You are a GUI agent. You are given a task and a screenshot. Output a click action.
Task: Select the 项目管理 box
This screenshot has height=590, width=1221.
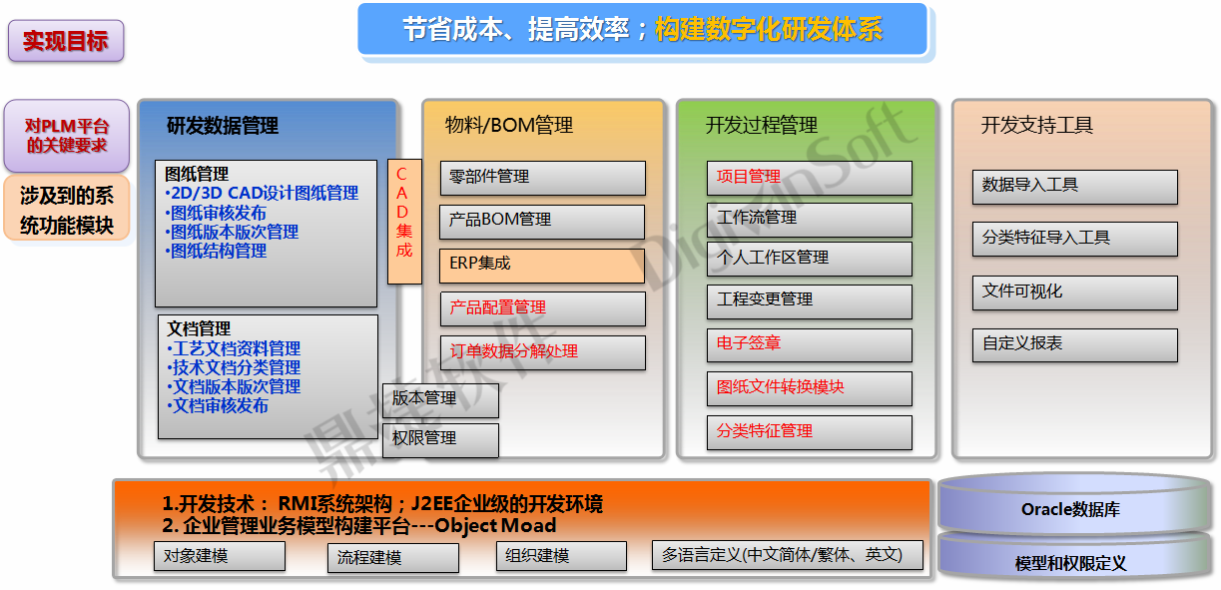tap(809, 178)
